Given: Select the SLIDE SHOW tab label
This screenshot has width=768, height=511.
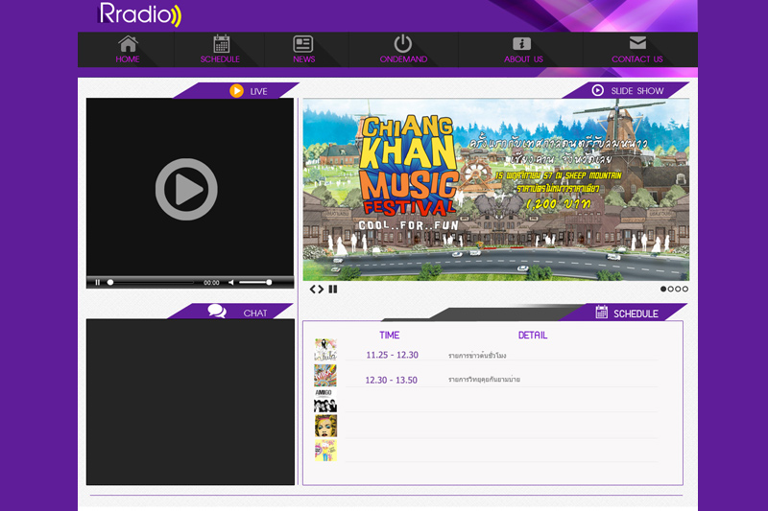Looking at the screenshot, I should 637,91.
